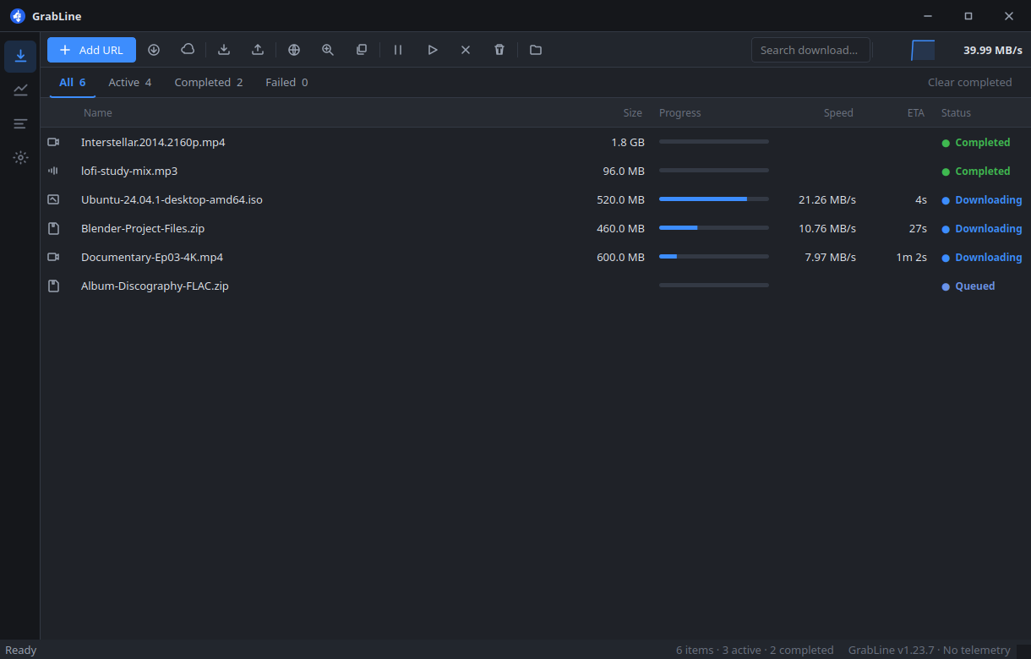Click the 39.99 MB/s total speed readout

(x=993, y=50)
